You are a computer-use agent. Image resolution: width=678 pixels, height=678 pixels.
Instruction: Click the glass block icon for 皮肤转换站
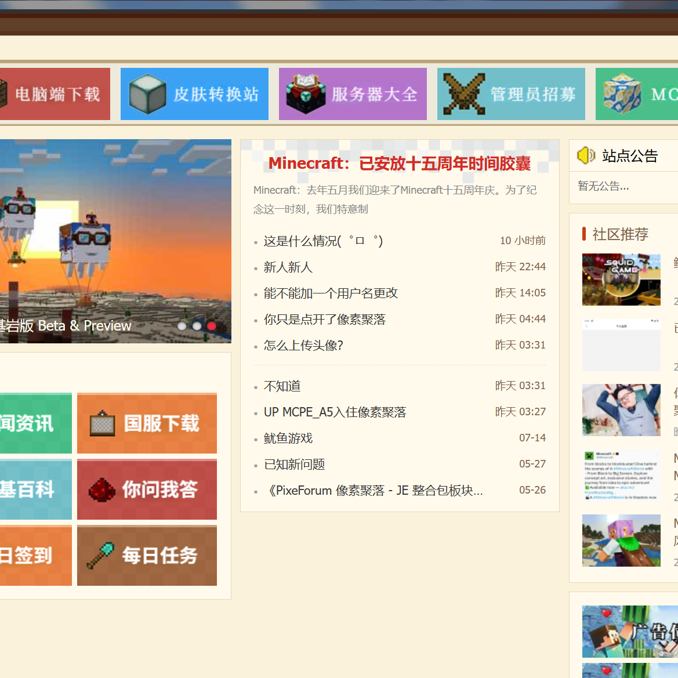pos(147,94)
